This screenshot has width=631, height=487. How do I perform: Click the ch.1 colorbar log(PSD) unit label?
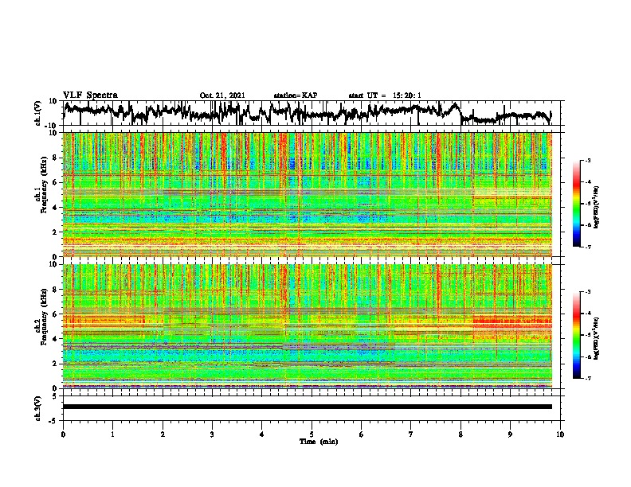coord(597,207)
